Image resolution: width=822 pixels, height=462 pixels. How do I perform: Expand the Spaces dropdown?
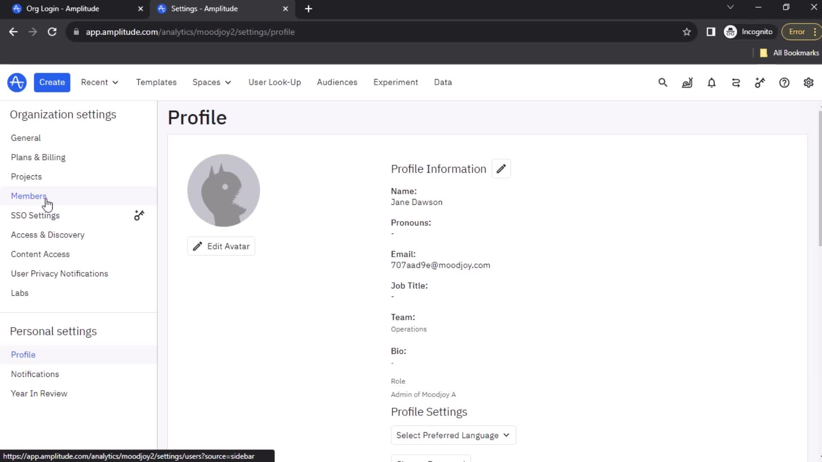(211, 83)
